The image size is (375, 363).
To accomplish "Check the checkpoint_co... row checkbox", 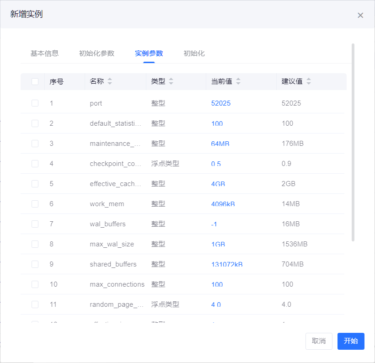I will pyautogui.click(x=35, y=164).
